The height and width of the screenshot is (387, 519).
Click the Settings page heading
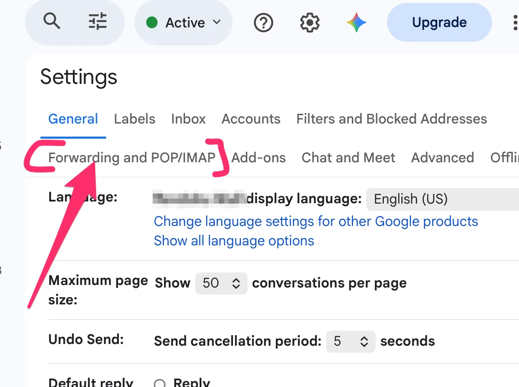coord(79,77)
